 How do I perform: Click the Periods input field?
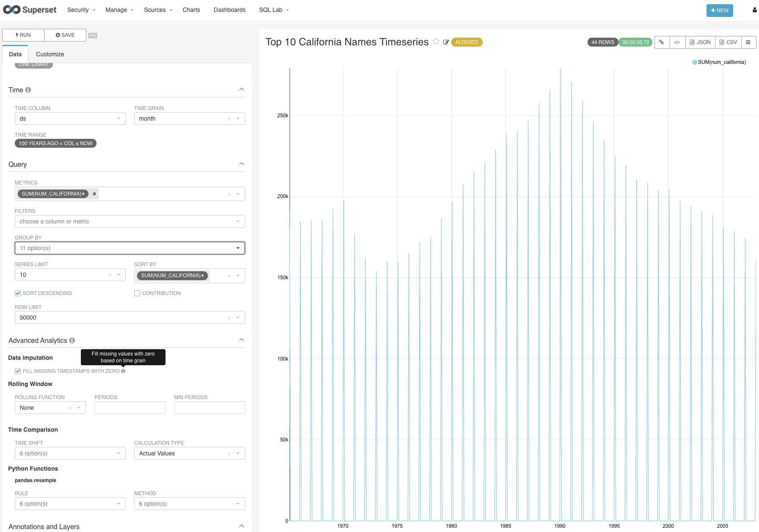(x=130, y=408)
